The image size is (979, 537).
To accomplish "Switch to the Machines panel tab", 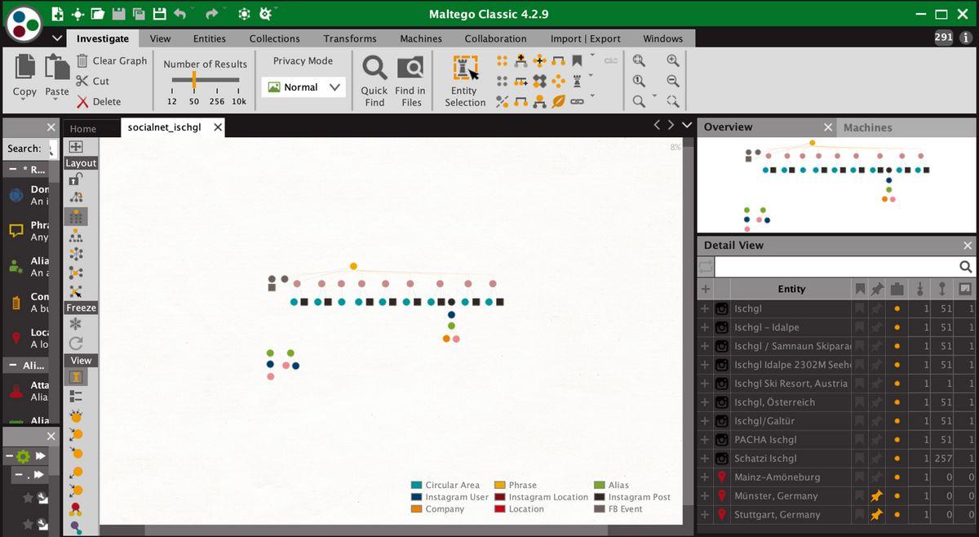I will click(867, 127).
